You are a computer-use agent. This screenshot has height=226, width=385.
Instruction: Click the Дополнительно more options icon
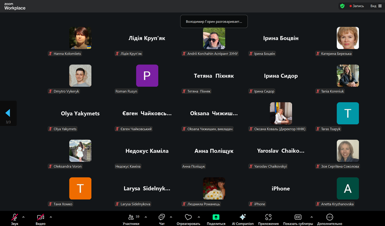pyautogui.click(x=329, y=217)
